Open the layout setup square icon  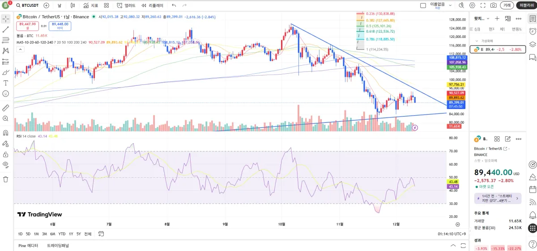(x=423, y=5)
